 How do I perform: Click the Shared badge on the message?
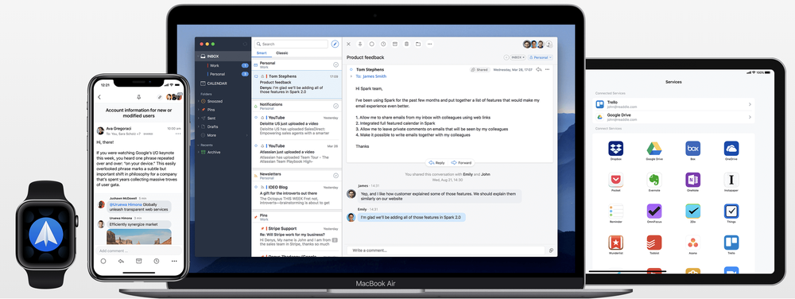(479, 69)
